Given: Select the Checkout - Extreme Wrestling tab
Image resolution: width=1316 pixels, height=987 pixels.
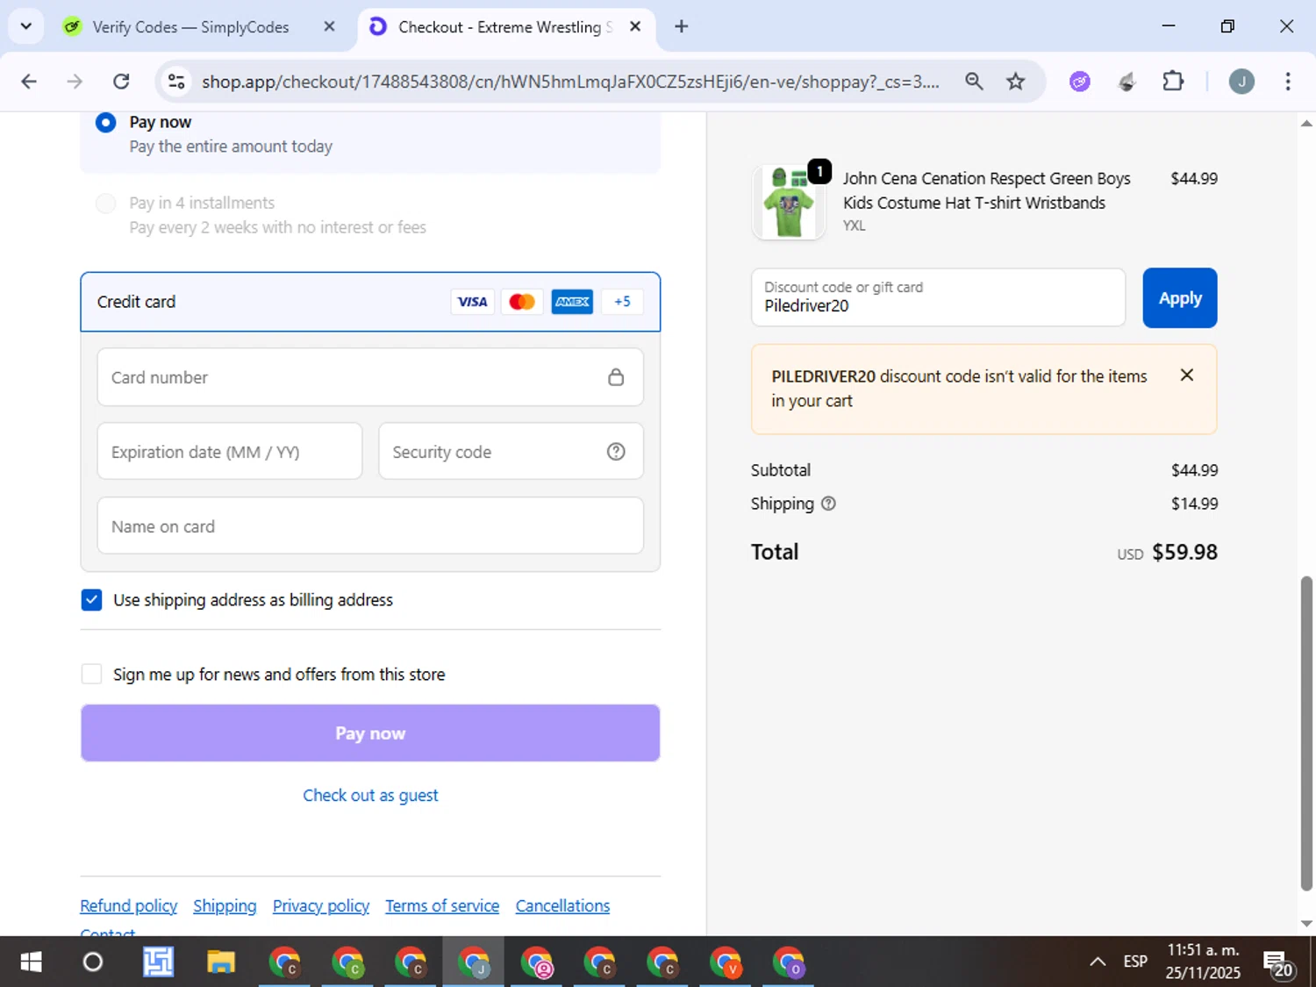Looking at the screenshot, I should [x=504, y=27].
